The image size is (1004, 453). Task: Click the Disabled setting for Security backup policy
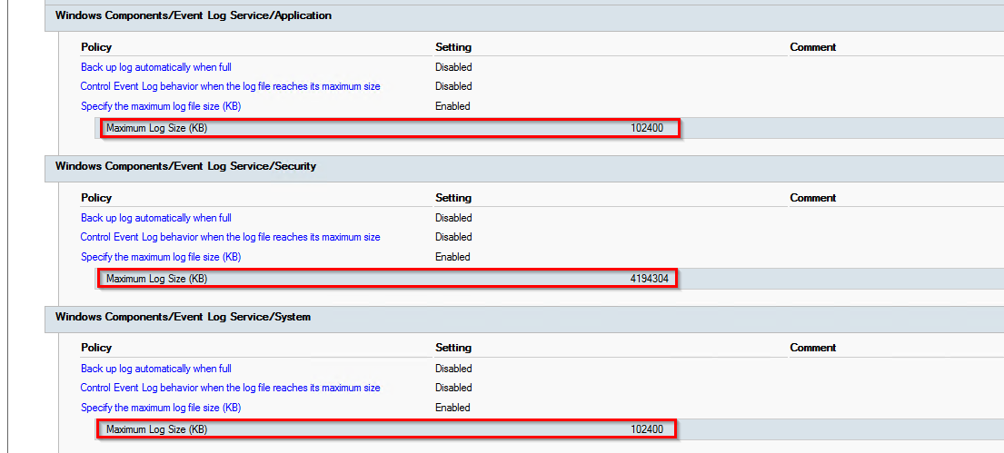coord(453,218)
